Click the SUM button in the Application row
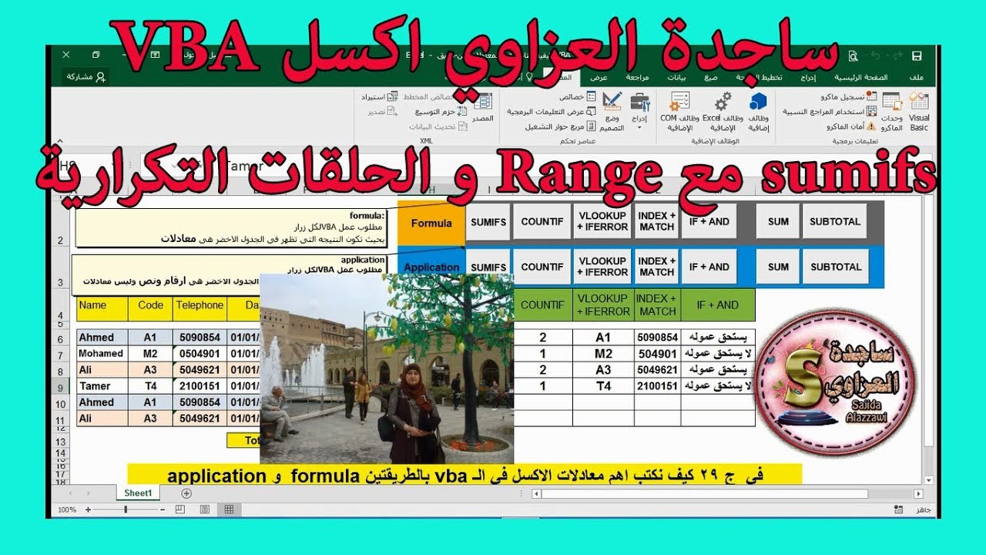 click(x=778, y=267)
